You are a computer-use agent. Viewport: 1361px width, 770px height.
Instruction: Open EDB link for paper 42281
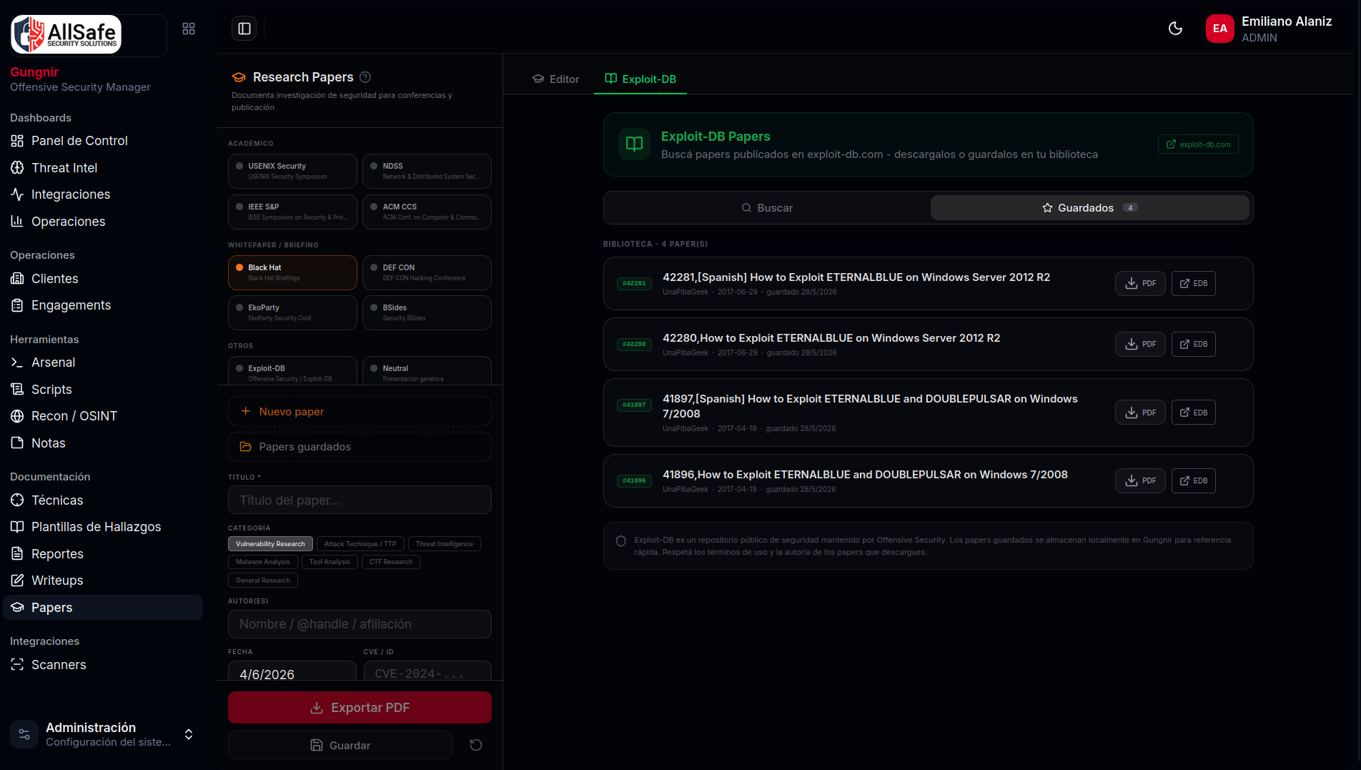(1194, 284)
